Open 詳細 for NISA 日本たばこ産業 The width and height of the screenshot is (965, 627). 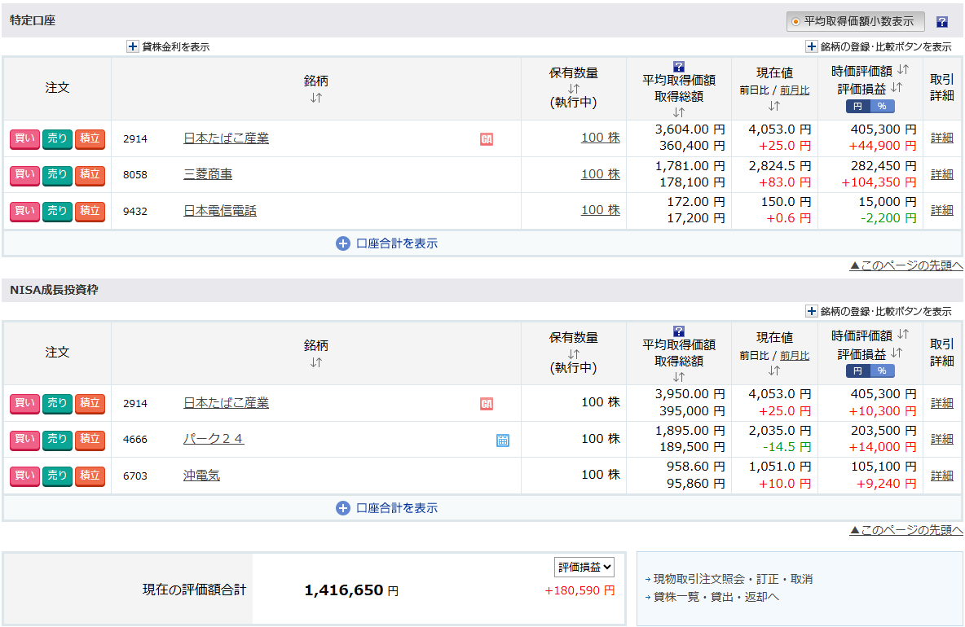941,403
